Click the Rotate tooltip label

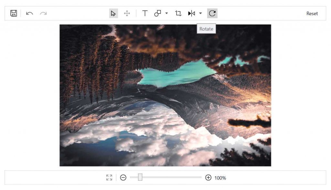click(206, 29)
